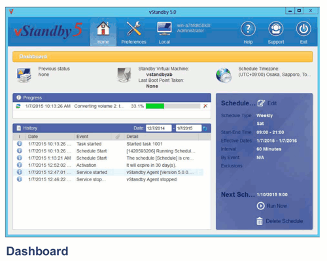
Task: Cancel the converting task with red X
Action: tap(205, 106)
